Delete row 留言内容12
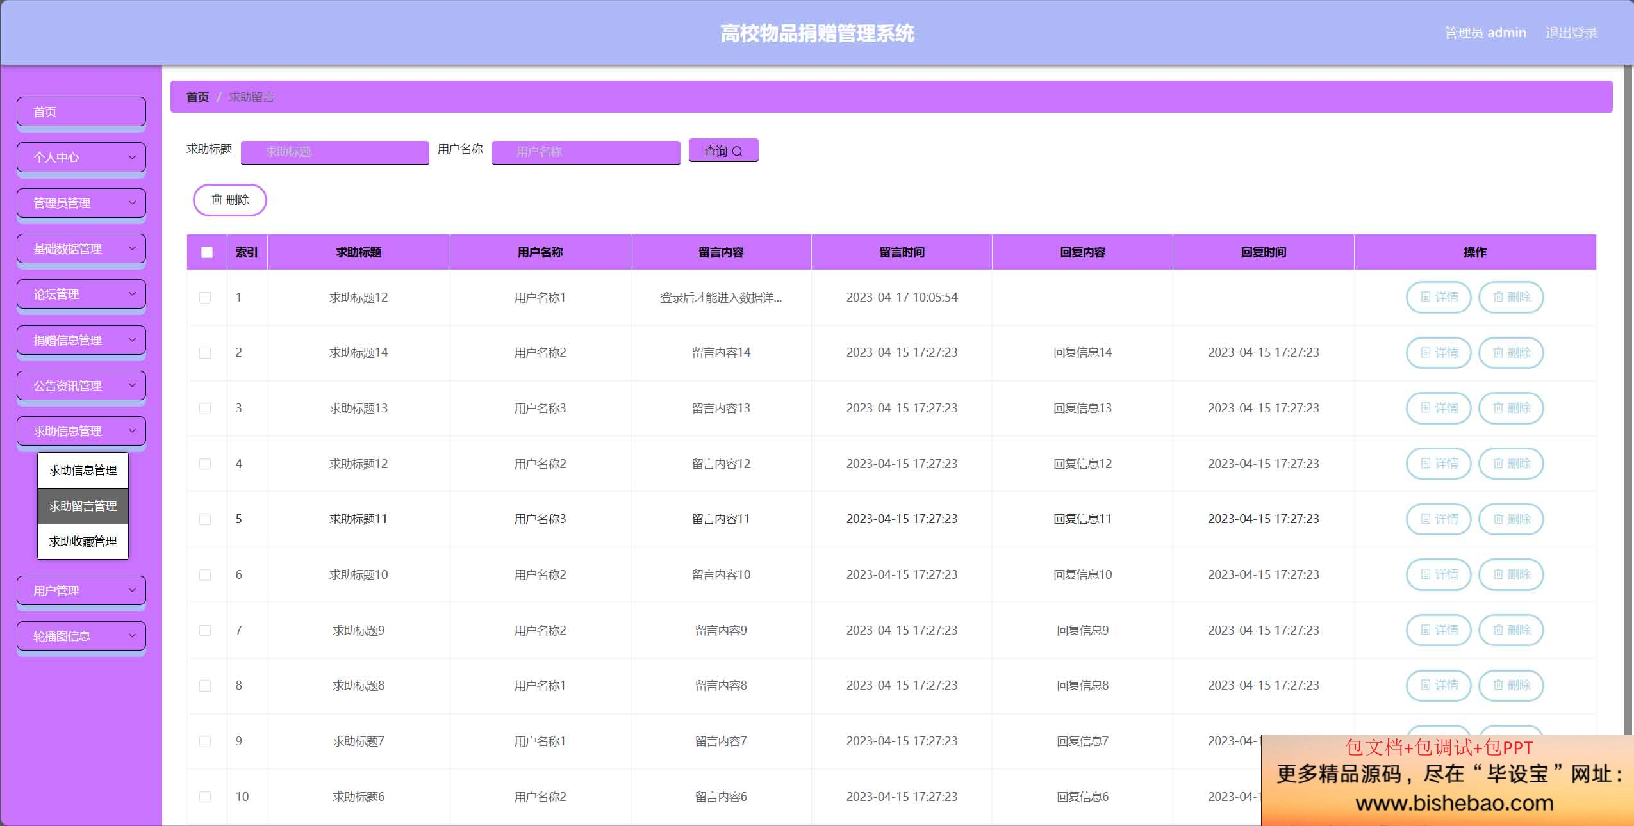Image resolution: width=1634 pixels, height=826 pixels. coord(1511,464)
